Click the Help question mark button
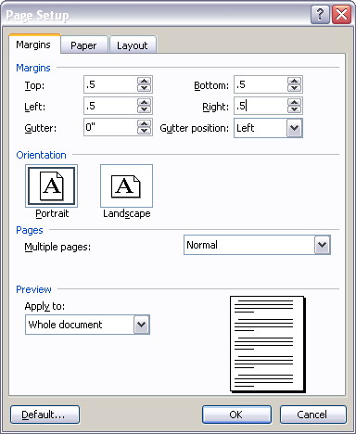 pos(320,14)
